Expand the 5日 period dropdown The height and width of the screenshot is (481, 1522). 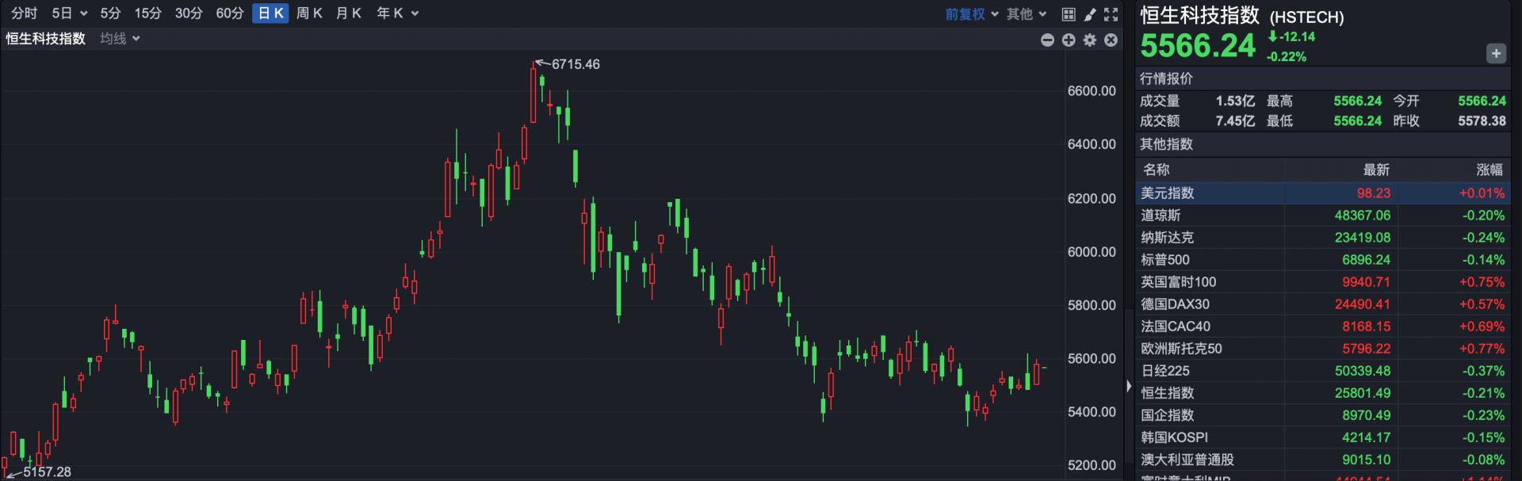69,13
